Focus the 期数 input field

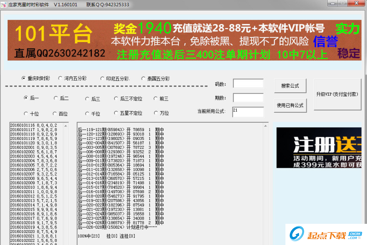click(x=248, y=98)
